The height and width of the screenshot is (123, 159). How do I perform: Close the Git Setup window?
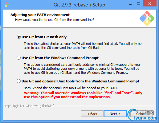(149, 4)
